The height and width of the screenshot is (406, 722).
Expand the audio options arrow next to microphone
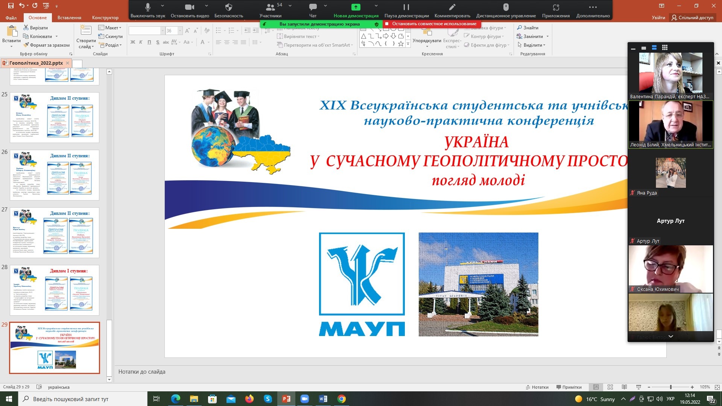[x=163, y=6]
